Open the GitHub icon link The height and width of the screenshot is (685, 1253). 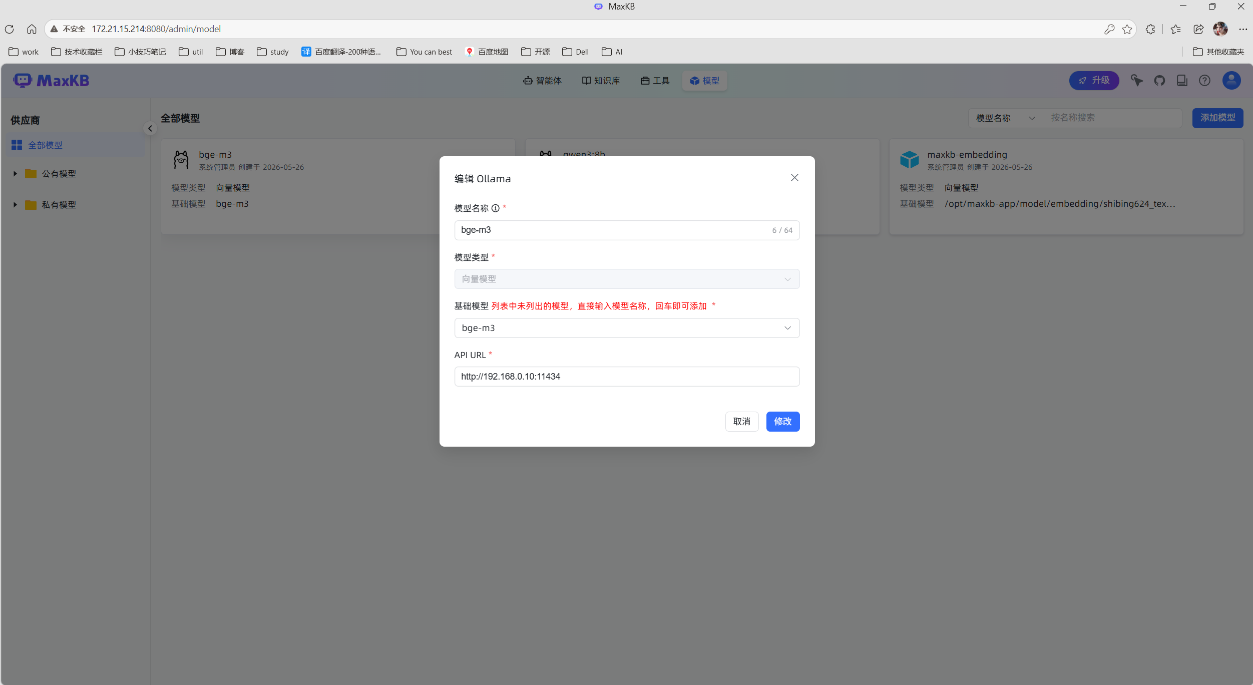tap(1159, 81)
